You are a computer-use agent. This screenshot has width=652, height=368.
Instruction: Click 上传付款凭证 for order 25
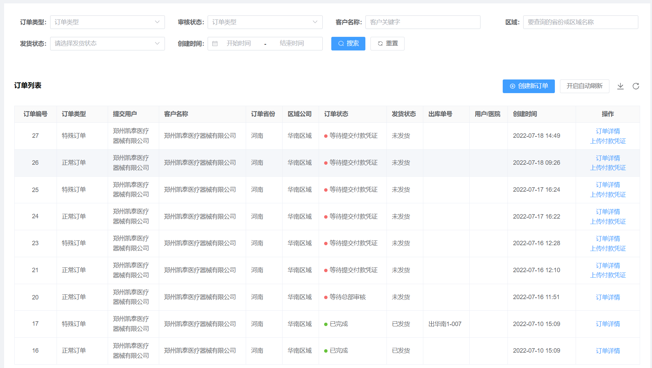click(x=608, y=195)
